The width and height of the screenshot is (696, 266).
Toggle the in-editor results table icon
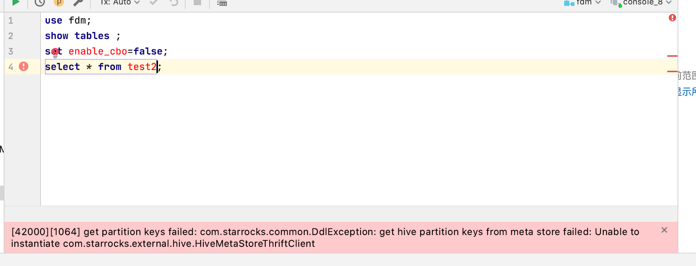[x=222, y=3]
